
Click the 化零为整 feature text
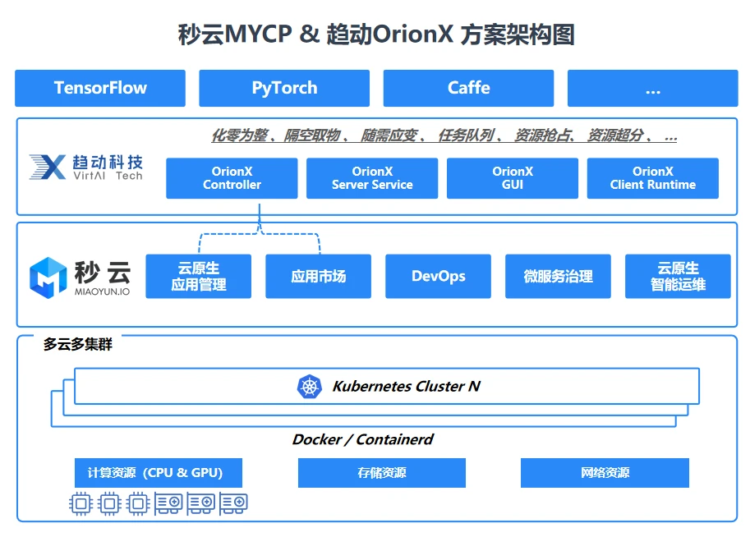click(240, 135)
